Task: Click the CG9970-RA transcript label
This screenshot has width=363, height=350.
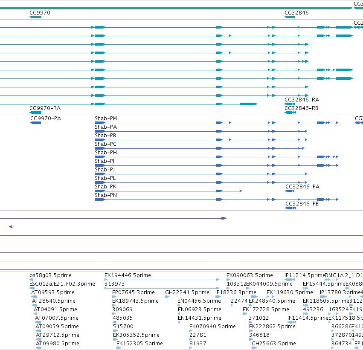Action: click(x=45, y=108)
